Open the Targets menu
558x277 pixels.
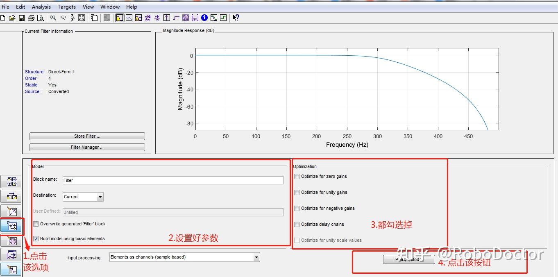[66, 7]
